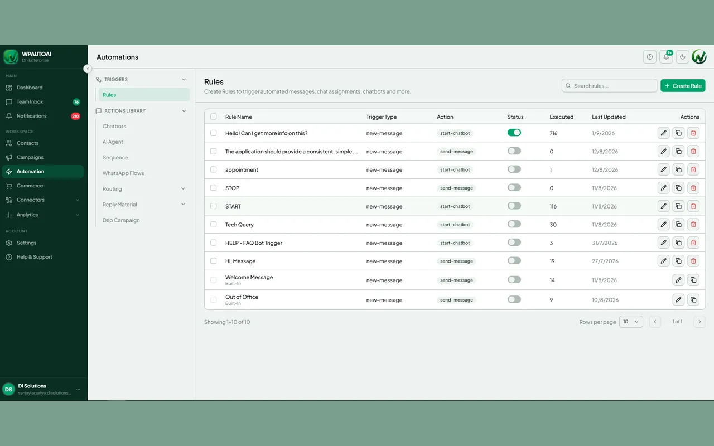This screenshot has height=446, width=714.
Task: Click the edit pencil for START rule
Action: (x=663, y=206)
